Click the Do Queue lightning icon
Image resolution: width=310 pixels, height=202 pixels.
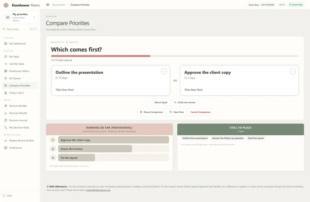(x=5, y=78)
